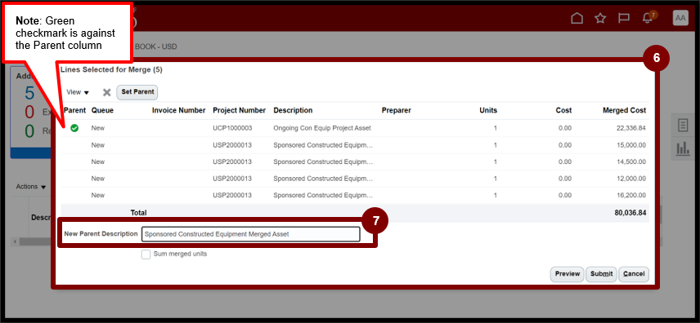Open the AA user avatar menu
This screenshot has height=323, width=700.
point(680,18)
